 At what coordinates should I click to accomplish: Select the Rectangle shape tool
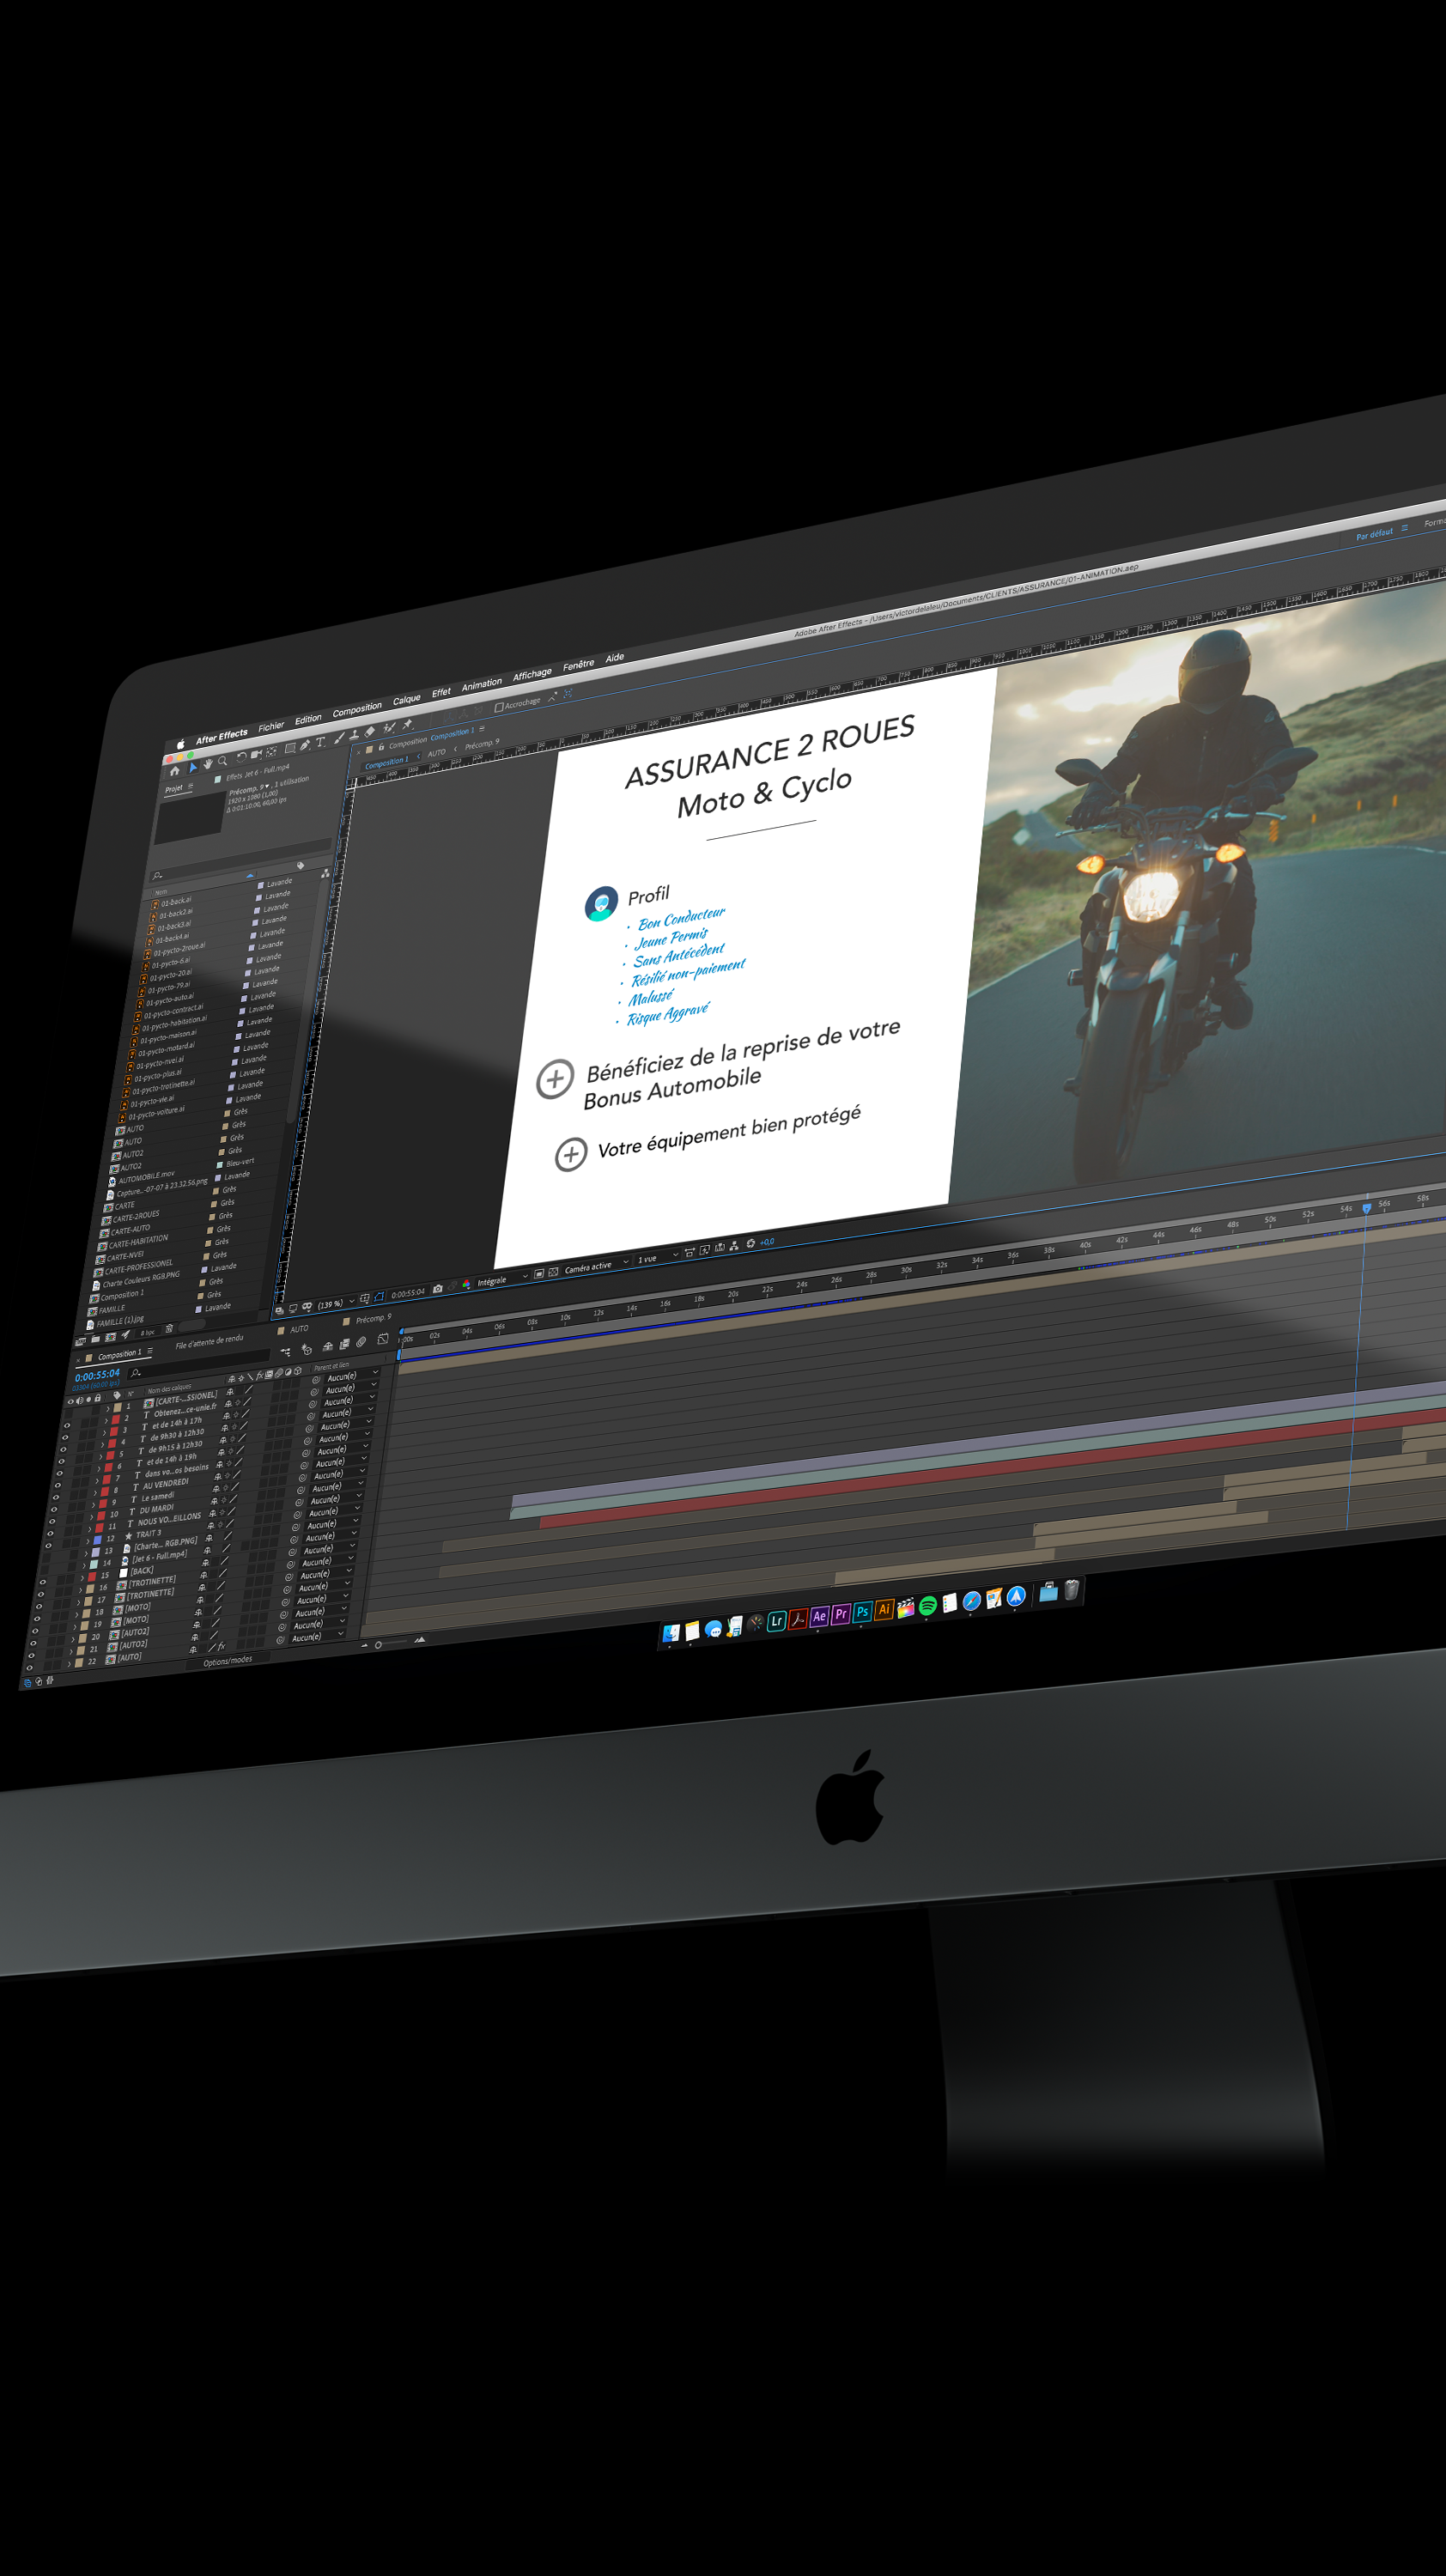pos(290,748)
